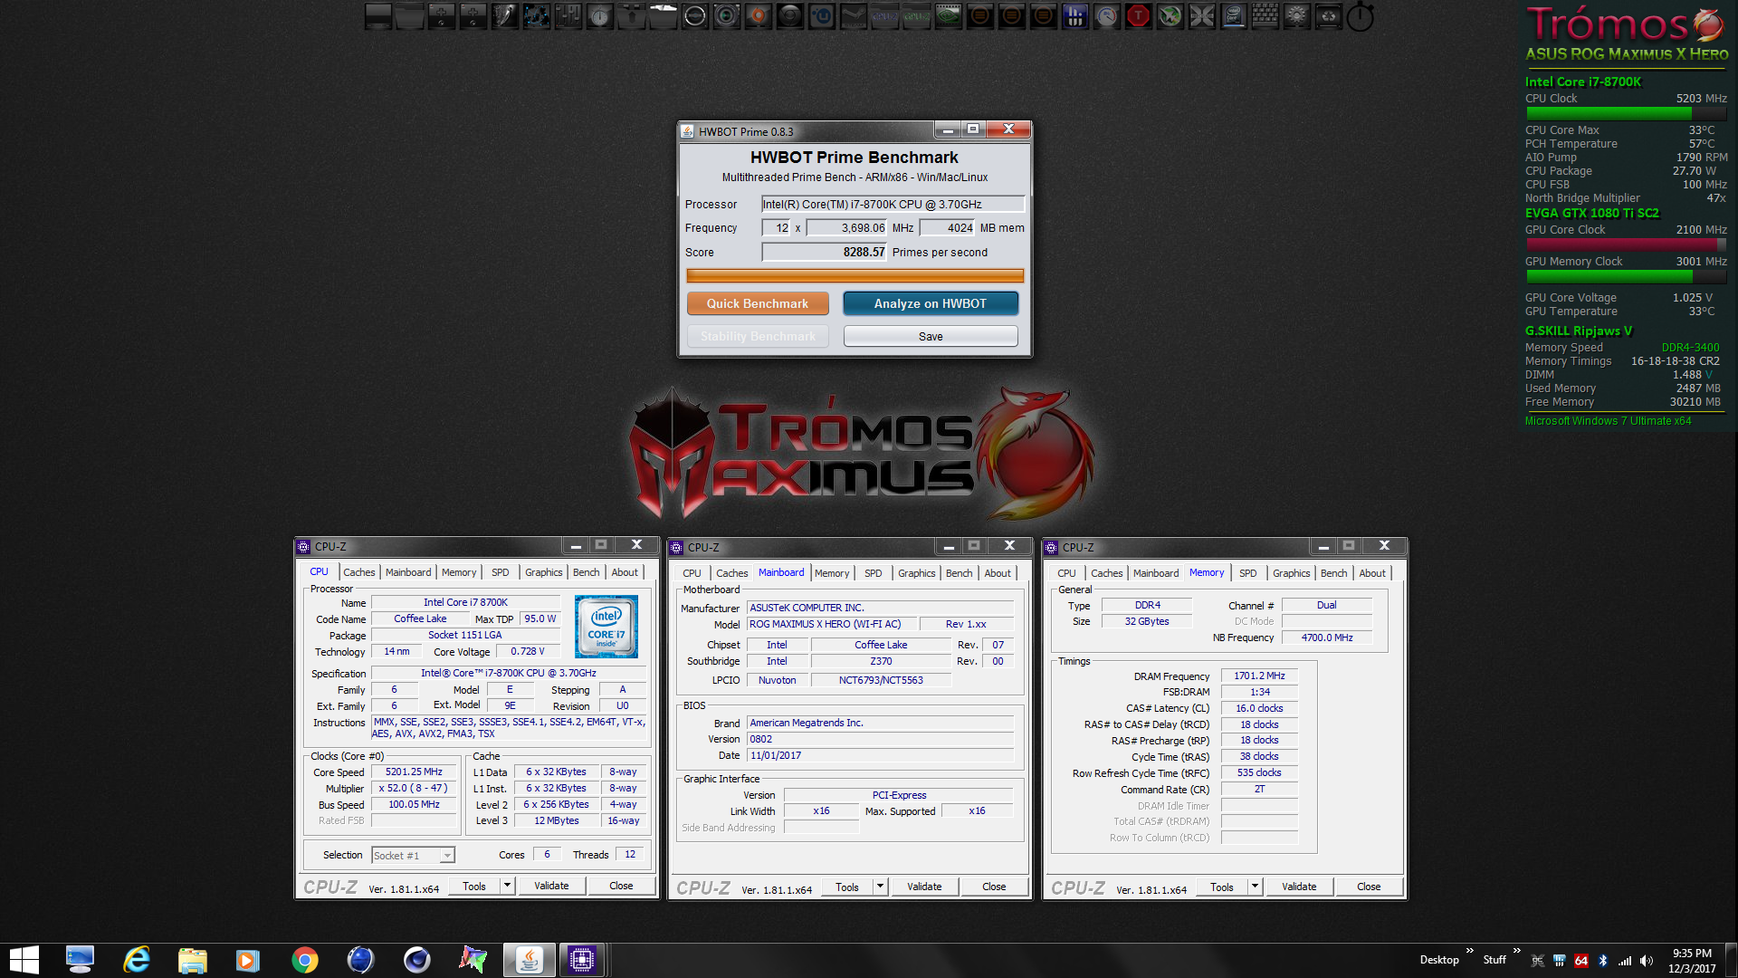The image size is (1738, 978).
Task: Click the Processor name field in HWBOT Prime
Action: click(893, 205)
